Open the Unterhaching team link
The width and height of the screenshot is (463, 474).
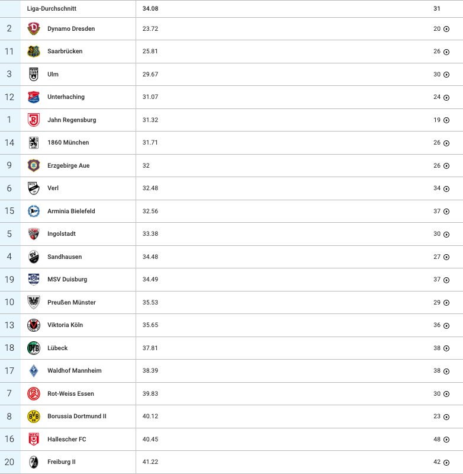coord(66,97)
